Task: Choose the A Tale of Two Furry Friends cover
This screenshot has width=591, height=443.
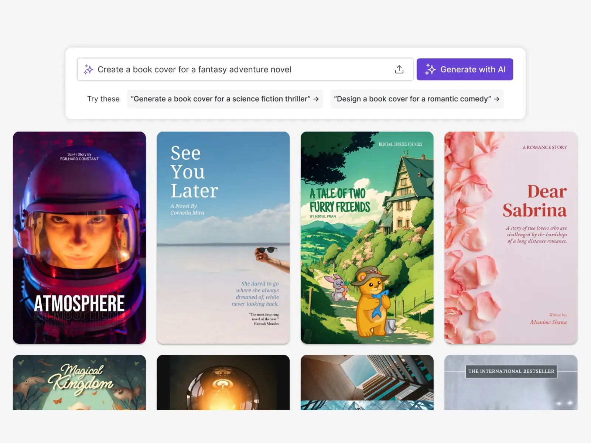Action: 367,237
